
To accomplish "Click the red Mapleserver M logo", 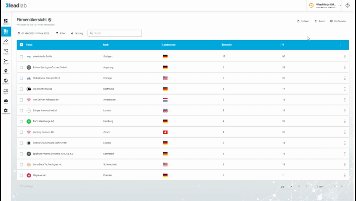I will click(x=29, y=175).
